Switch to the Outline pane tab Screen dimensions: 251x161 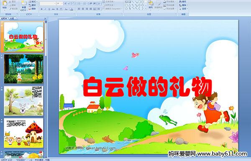pyautogui.click(x=12, y=18)
